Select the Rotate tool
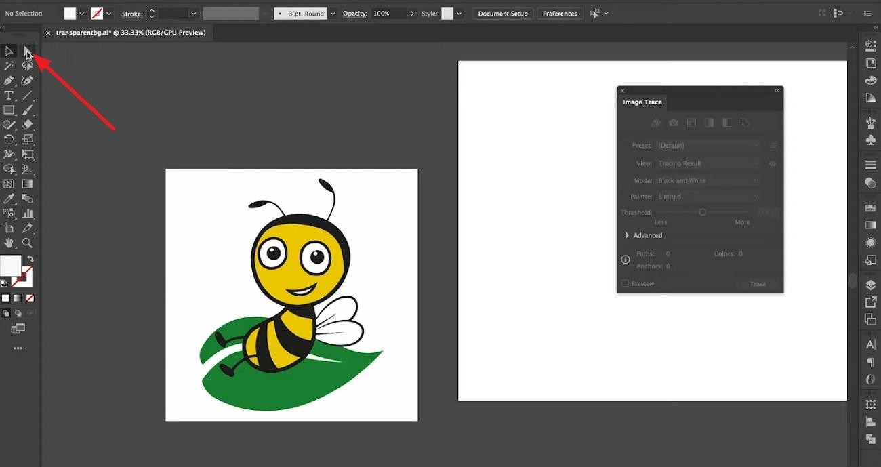 pyautogui.click(x=9, y=140)
